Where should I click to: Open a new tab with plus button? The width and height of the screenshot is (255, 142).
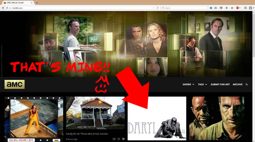(x=37, y=3)
